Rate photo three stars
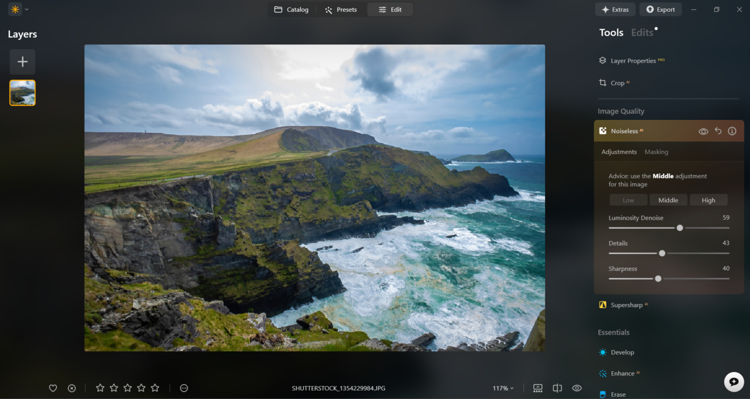Viewport: 750px width, 399px height. point(127,388)
